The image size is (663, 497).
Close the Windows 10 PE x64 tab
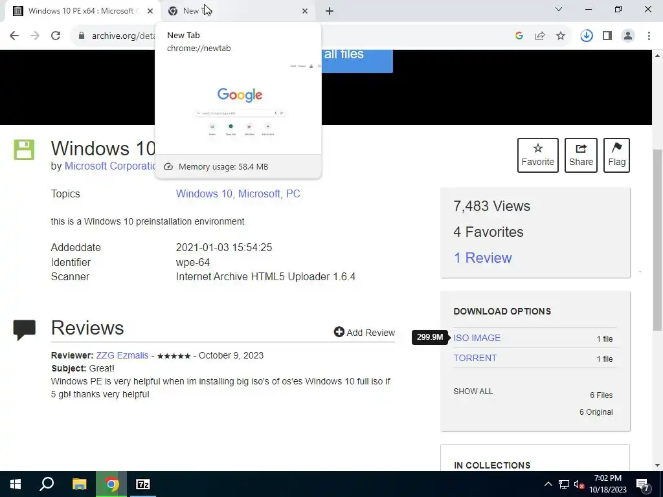[150, 11]
